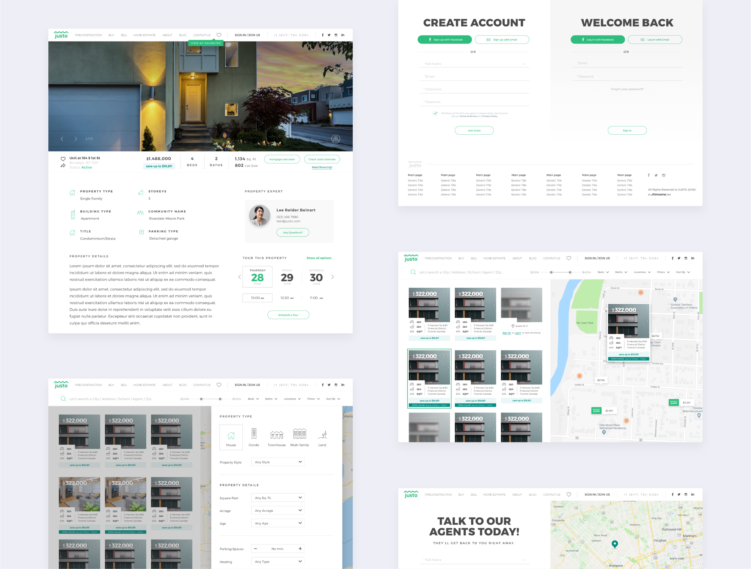Open the Any Age dropdown
The width and height of the screenshot is (751, 569).
coord(278,523)
